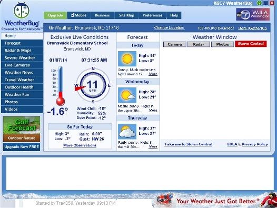Click the Share WeatherBug link

[x=252, y=28]
